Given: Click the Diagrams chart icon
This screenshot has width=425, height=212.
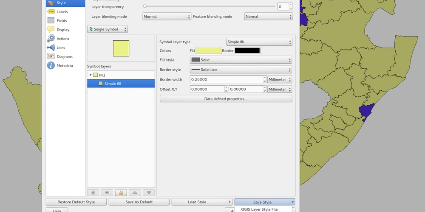Looking at the screenshot, I should coord(51,56).
